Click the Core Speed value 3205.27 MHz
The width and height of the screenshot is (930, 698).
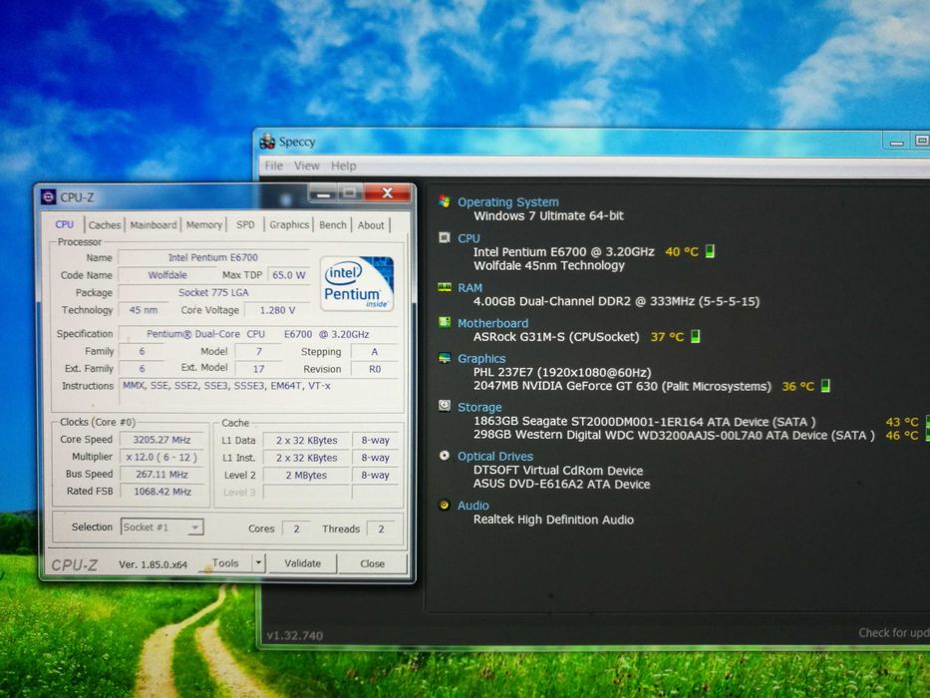(x=161, y=440)
